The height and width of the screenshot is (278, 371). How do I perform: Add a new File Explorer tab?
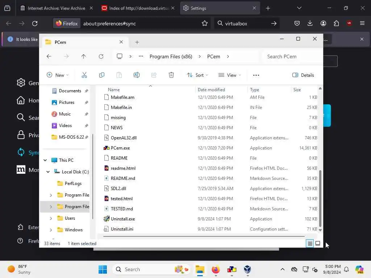pyautogui.click(x=137, y=42)
